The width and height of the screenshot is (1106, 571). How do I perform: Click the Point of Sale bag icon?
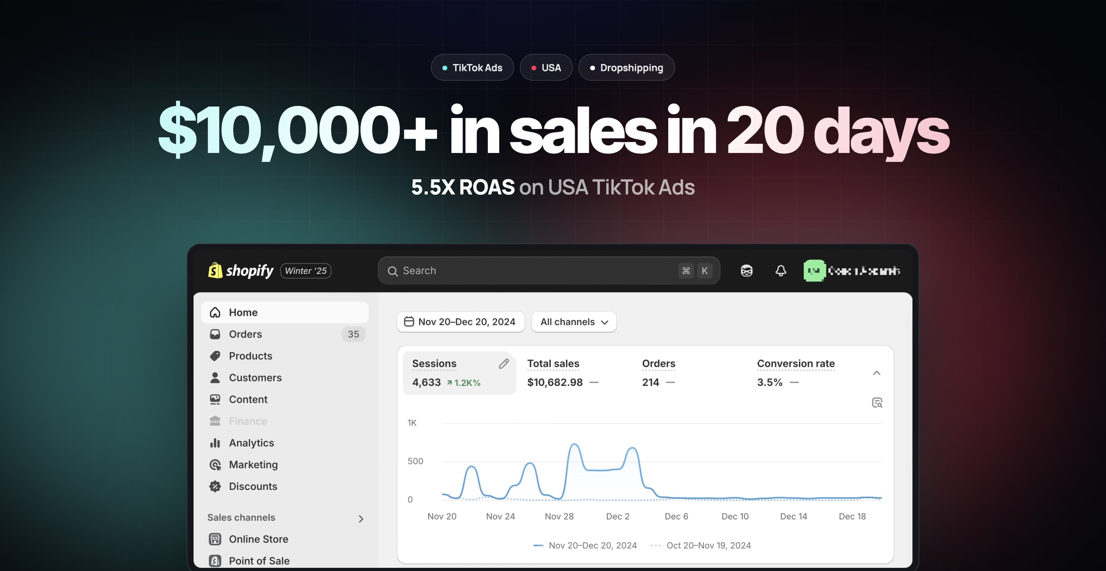coord(215,561)
